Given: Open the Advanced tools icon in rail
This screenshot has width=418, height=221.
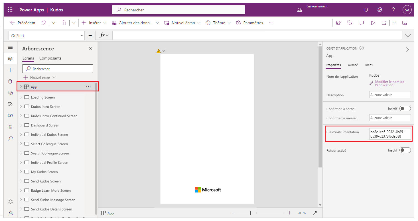Looking at the screenshot, I should pyautogui.click(x=10, y=127).
